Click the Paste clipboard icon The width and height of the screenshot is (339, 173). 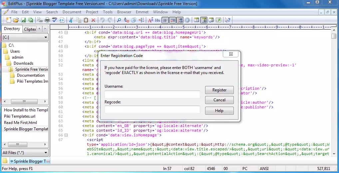point(86,20)
